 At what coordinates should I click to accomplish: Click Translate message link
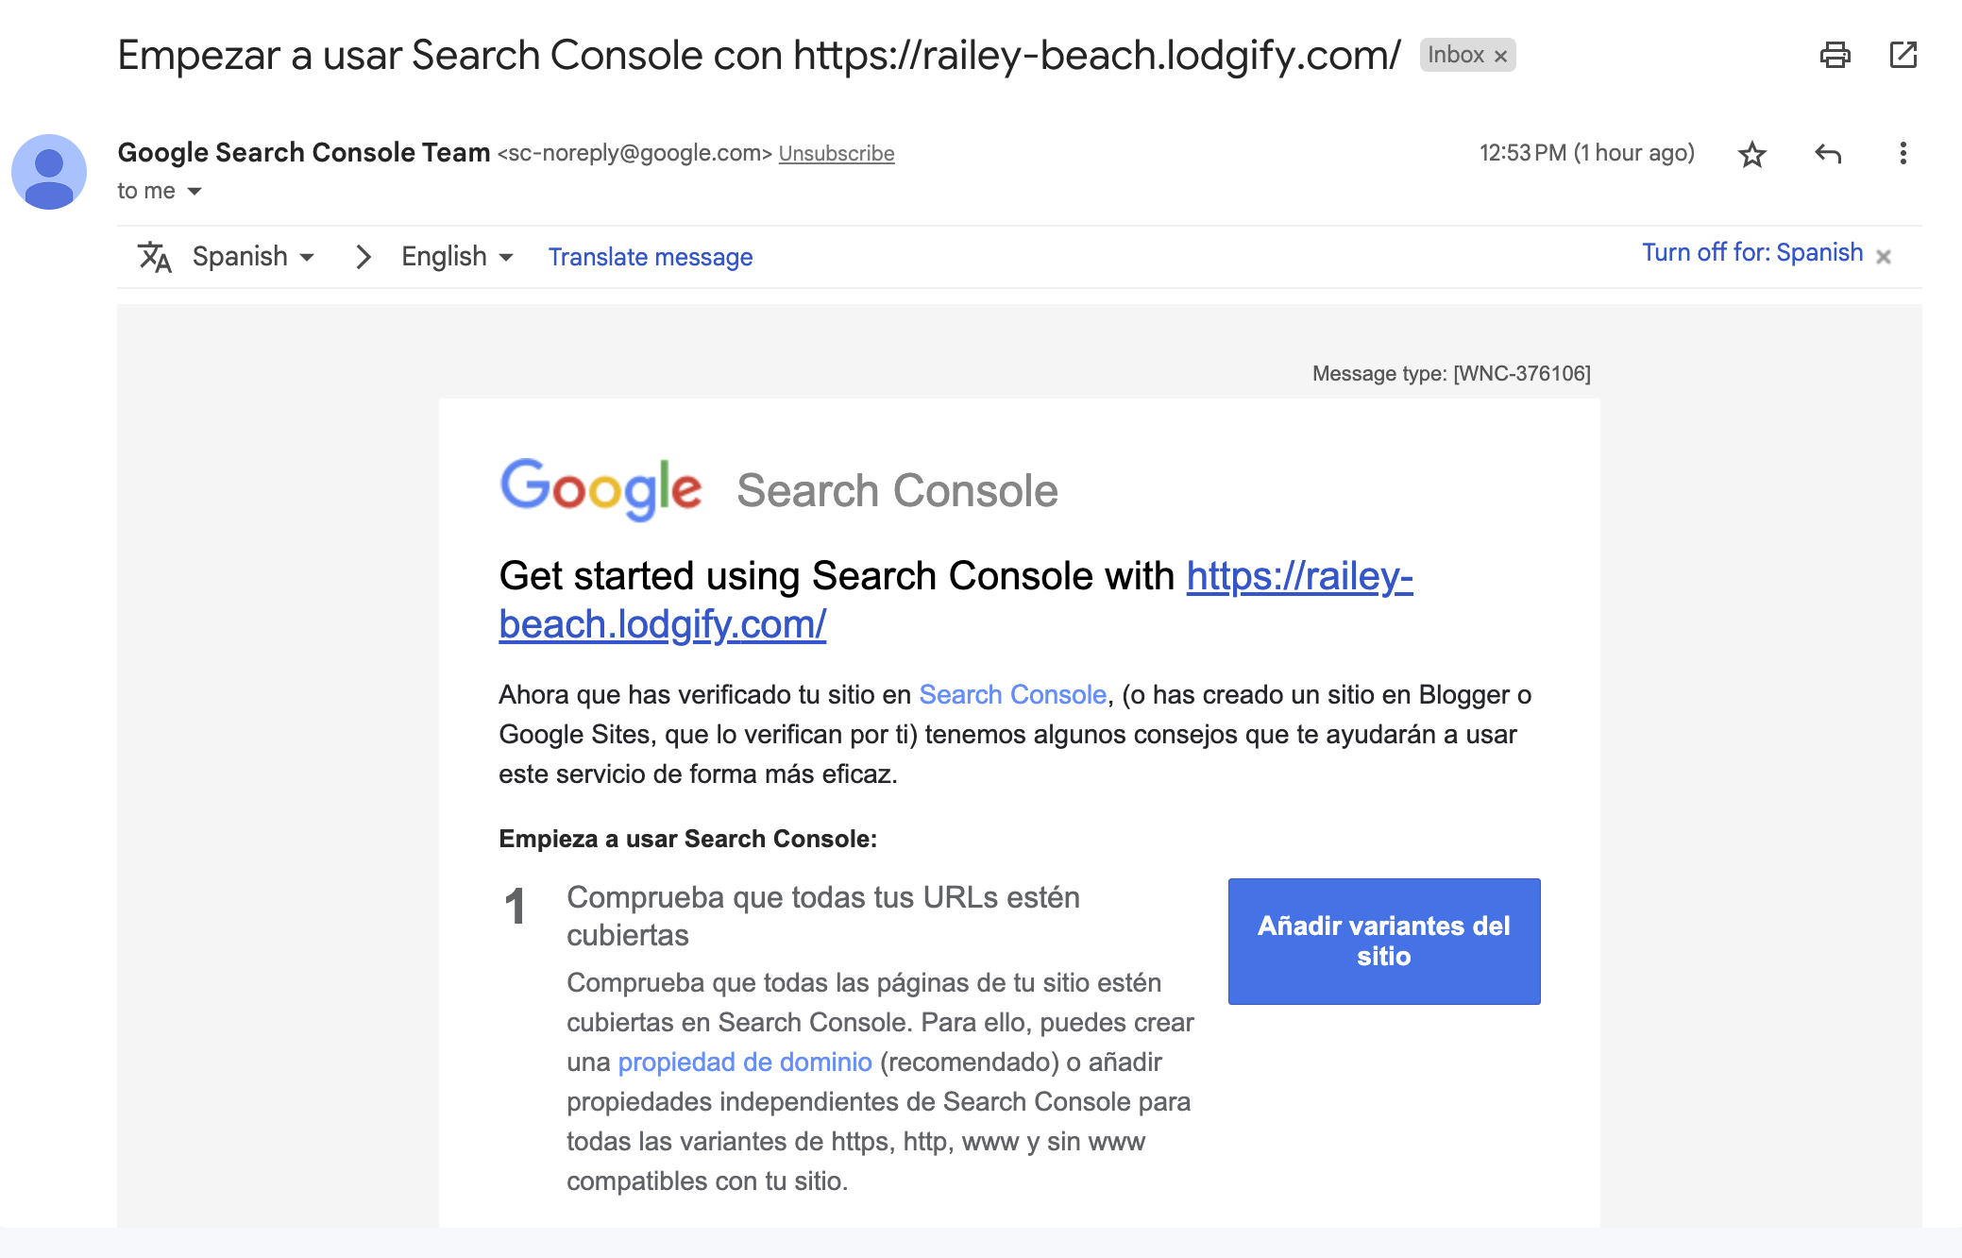[651, 257]
